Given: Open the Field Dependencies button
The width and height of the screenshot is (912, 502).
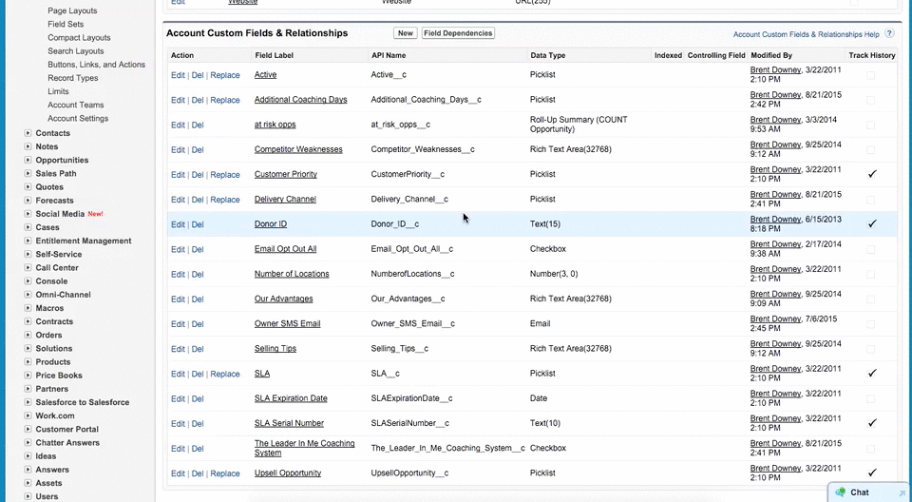Looking at the screenshot, I should pos(458,33).
